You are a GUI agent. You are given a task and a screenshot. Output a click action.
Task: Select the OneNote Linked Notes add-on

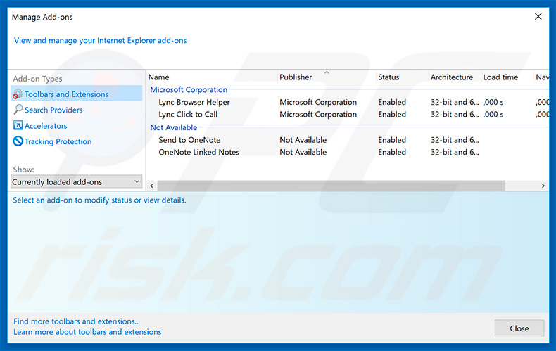[198, 152]
